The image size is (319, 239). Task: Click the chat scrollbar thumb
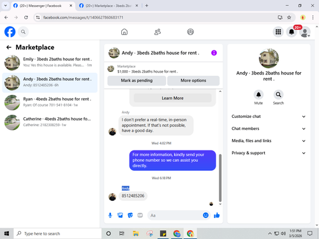(x=220, y=178)
